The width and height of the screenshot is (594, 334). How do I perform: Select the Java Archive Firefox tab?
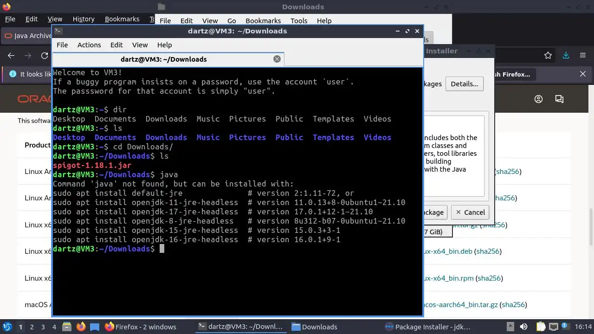[x=27, y=36]
